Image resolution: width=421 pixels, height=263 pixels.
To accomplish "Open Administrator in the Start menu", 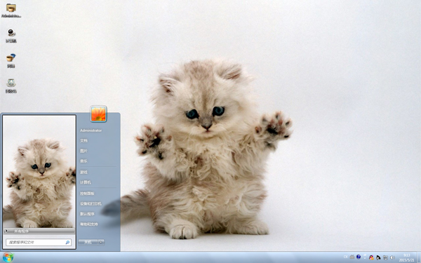I will click(x=91, y=130).
